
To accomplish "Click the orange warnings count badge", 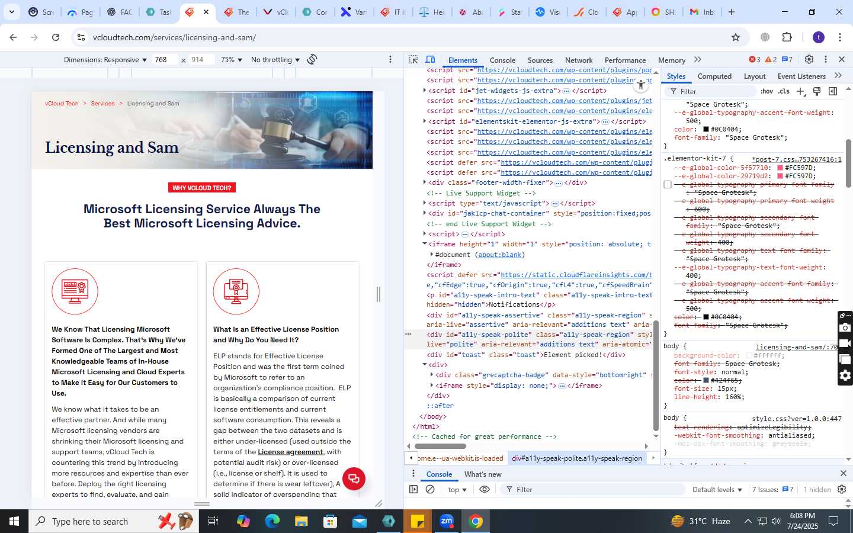I will tap(771, 59).
